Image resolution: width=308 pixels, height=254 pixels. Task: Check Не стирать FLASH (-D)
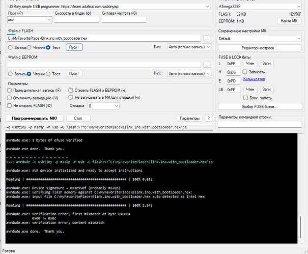[x=29, y=106]
